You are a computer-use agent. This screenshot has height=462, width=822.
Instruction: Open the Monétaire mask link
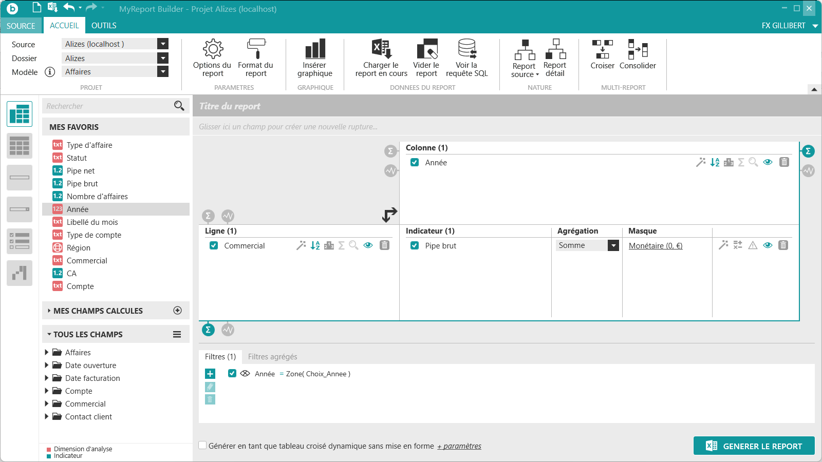click(656, 246)
